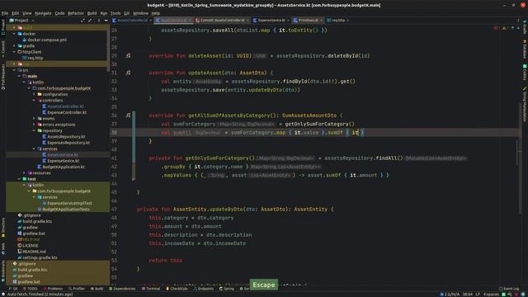This screenshot has height=297, width=528.
Task: Go to next highlighted problem arrow
Action: pos(518,28)
